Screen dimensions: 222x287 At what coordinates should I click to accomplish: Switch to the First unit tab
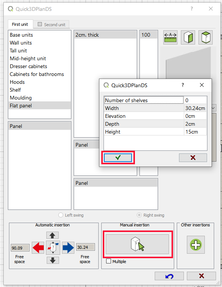[x=20, y=24]
